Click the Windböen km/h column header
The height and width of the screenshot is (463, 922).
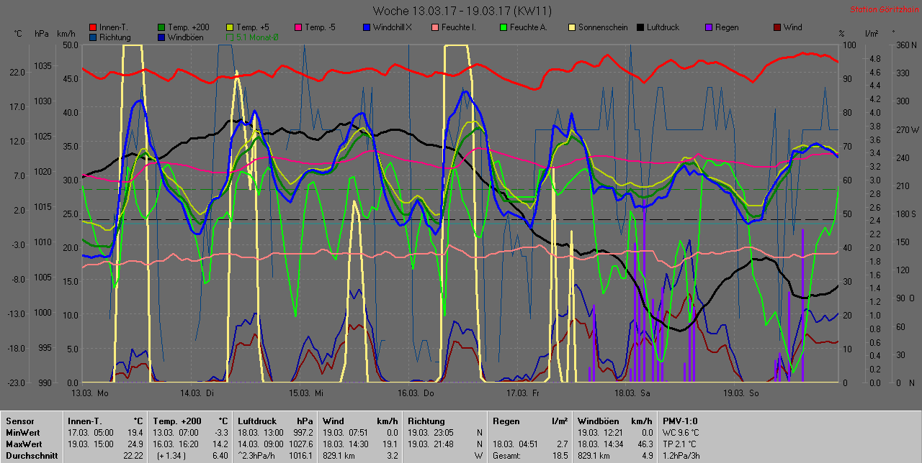pyautogui.click(x=615, y=421)
